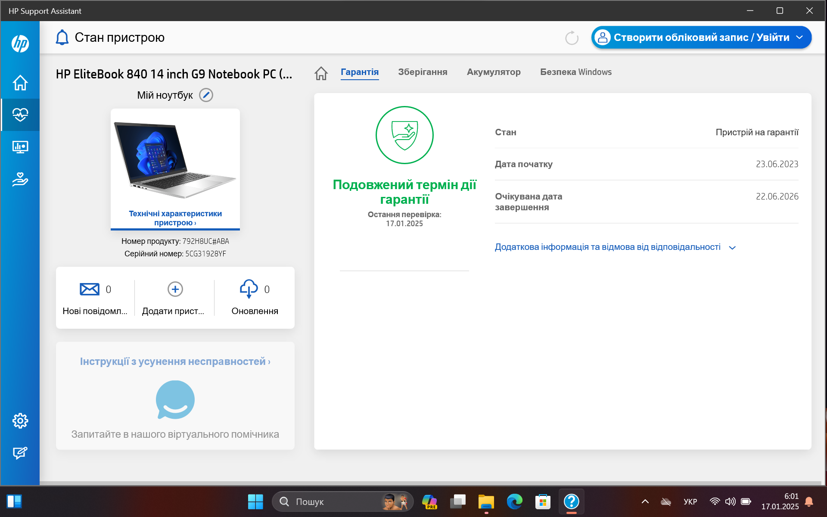Switch to Безпека Windows tab

(576, 72)
